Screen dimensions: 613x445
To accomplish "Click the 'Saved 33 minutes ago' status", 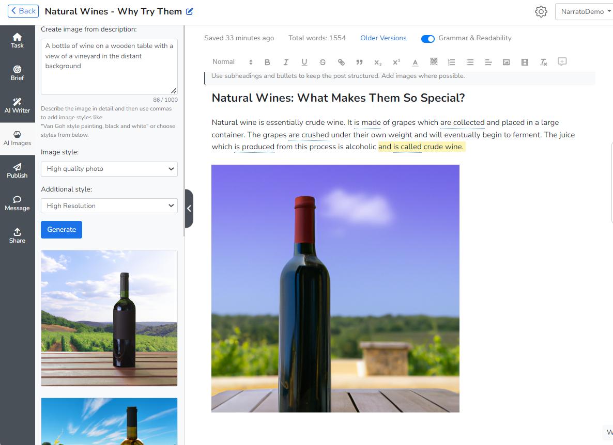I will tap(239, 38).
